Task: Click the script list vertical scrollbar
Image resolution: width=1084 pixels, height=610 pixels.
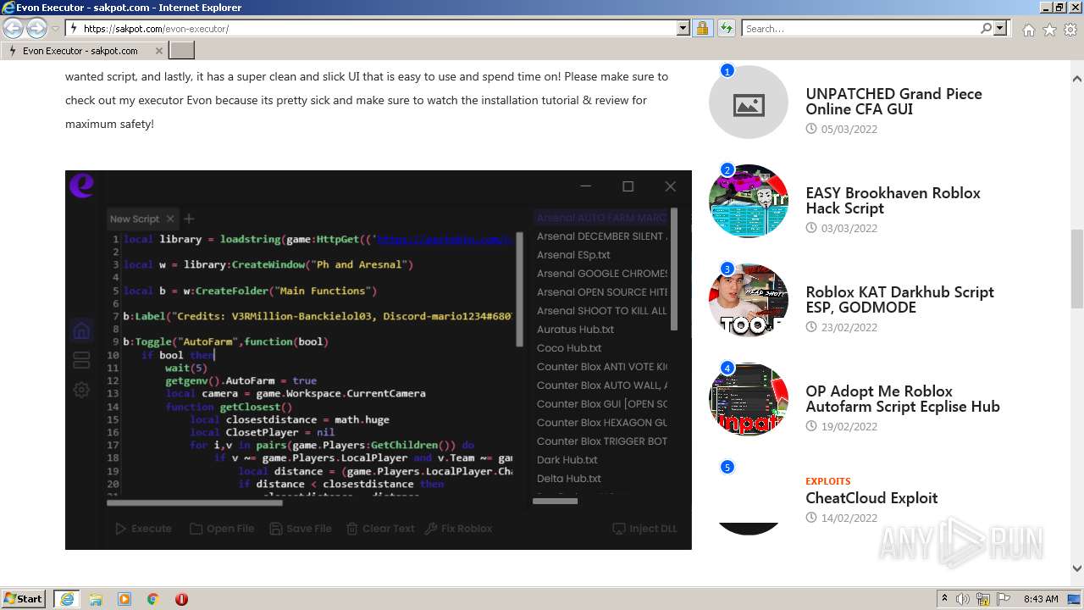Action: (674, 269)
